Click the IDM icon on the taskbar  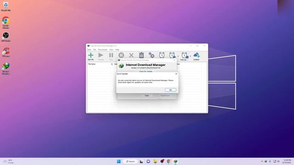(x=175, y=161)
